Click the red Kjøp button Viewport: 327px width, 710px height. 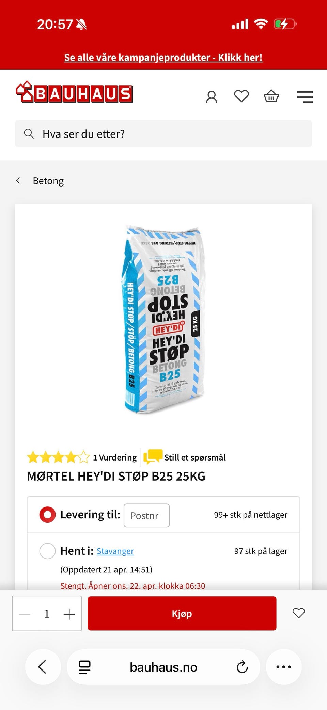click(x=182, y=613)
